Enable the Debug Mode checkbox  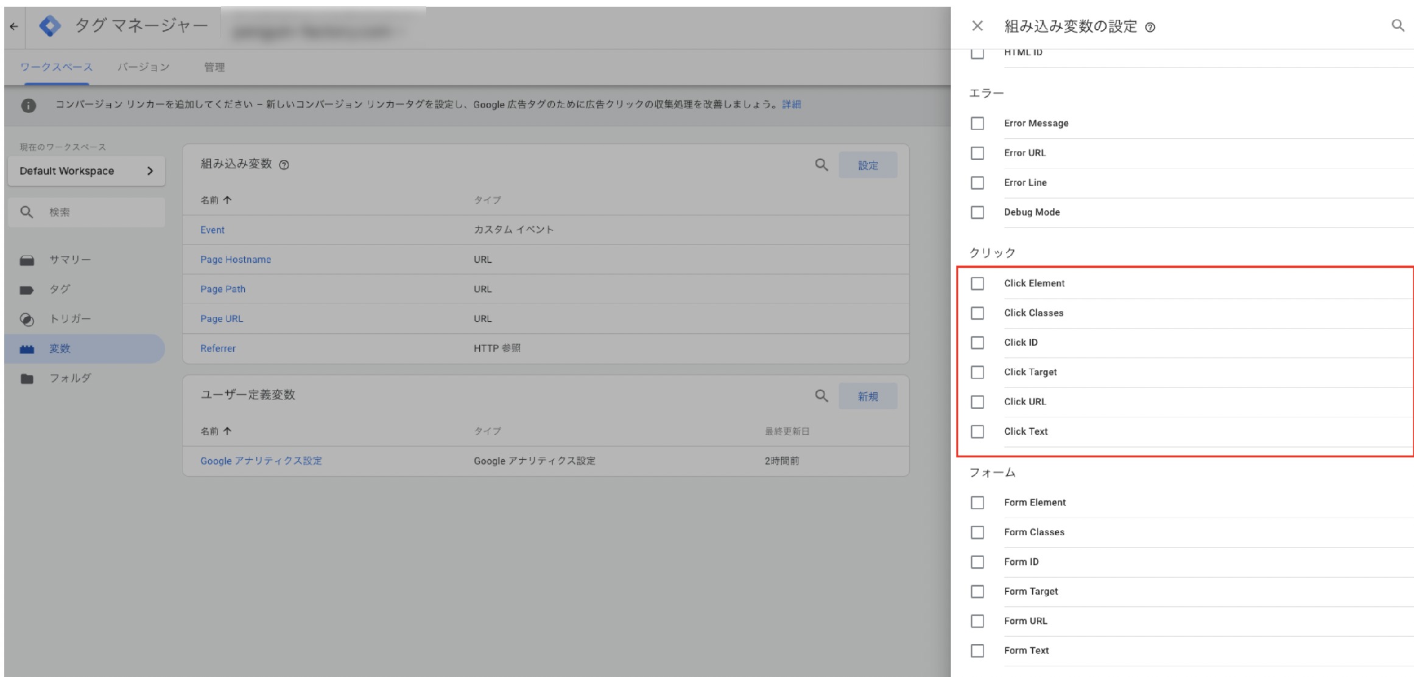977,212
